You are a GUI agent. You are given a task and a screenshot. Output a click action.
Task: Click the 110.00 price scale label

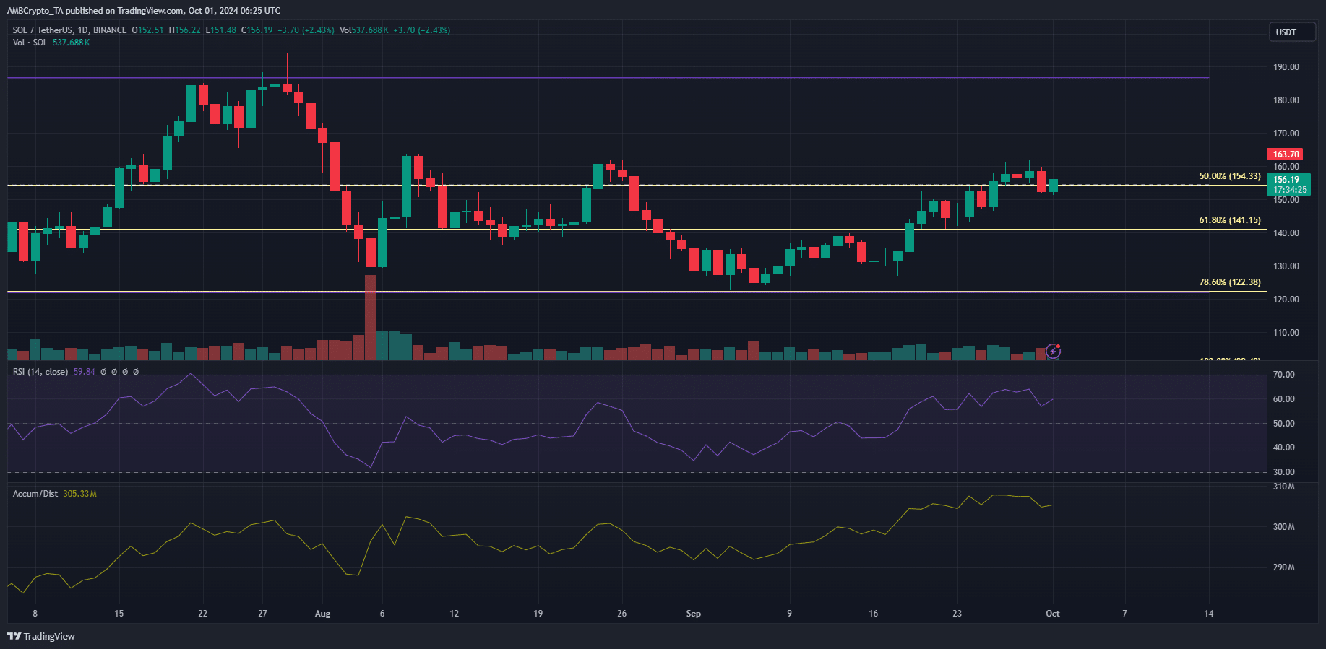click(1286, 333)
